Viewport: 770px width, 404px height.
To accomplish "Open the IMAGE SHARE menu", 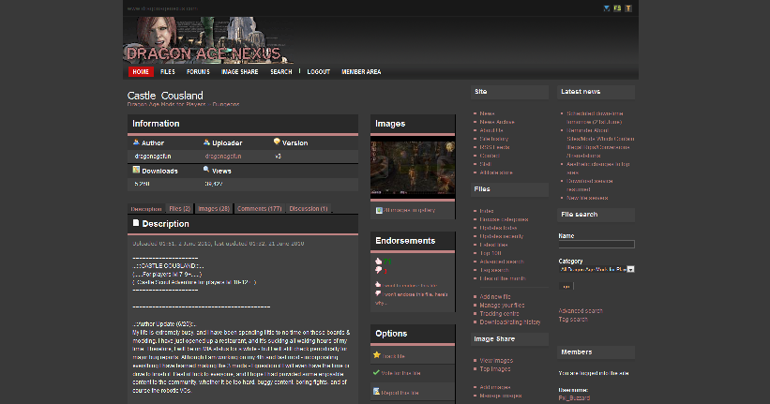I will [240, 71].
